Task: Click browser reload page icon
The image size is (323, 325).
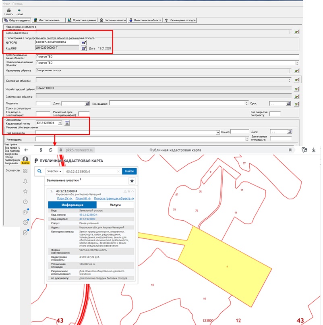Action: [50, 150]
